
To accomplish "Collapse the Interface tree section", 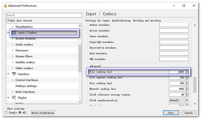I will tap(8, 74).
